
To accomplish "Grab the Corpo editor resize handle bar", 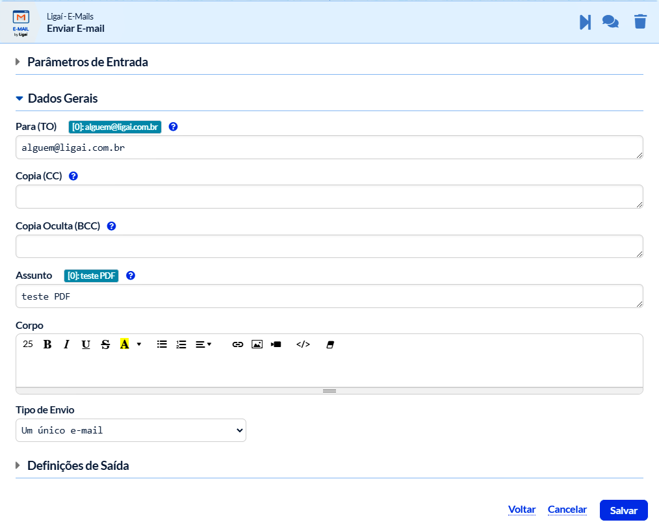I will click(x=329, y=391).
